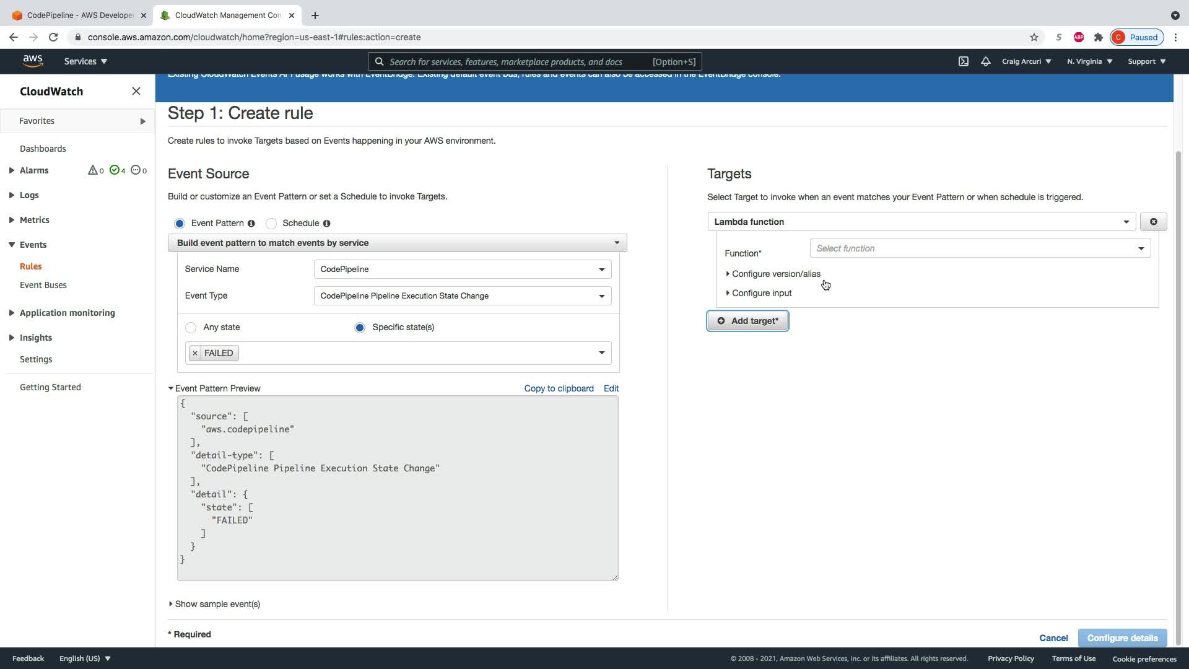Expand Configure input section
The height and width of the screenshot is (669, 1189).
[761, 293]
